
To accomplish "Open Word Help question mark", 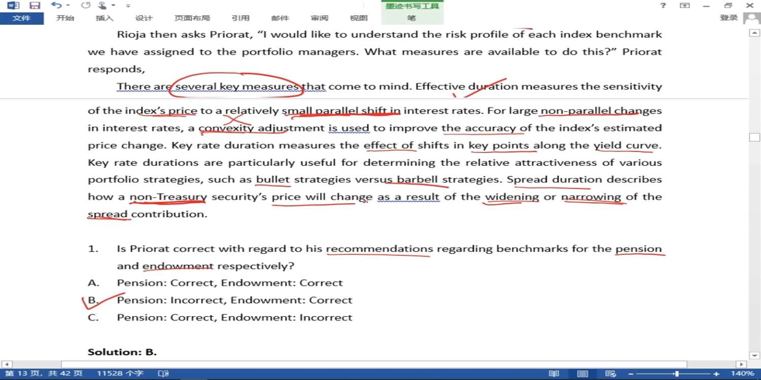I will click(663, 6).
